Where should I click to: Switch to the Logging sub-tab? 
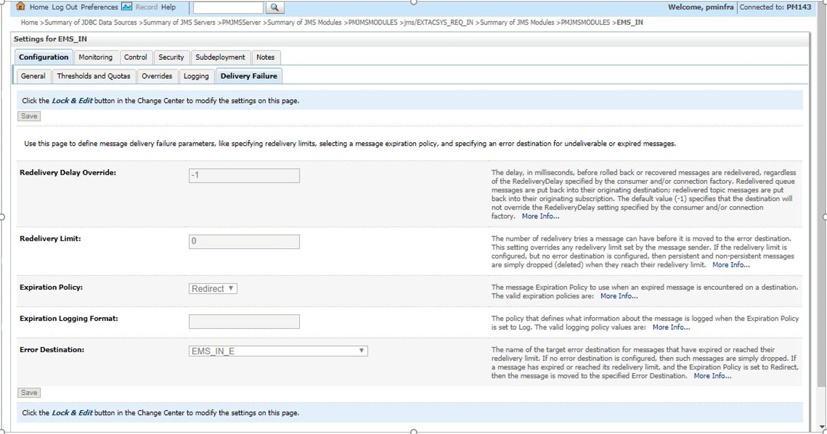[196, 76]
